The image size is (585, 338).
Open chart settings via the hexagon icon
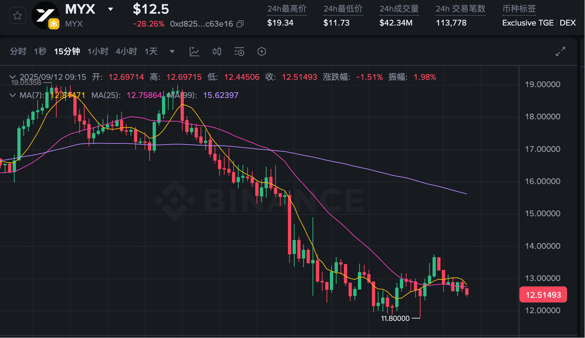pos(262,52)
